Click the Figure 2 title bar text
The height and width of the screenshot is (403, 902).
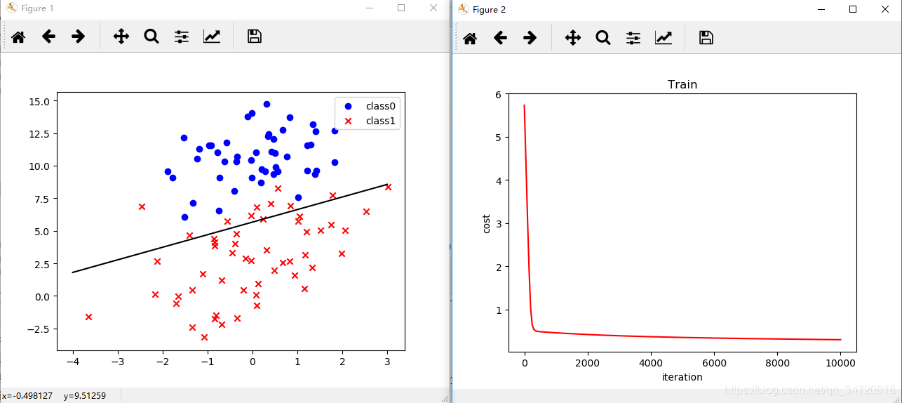point(489,9)
